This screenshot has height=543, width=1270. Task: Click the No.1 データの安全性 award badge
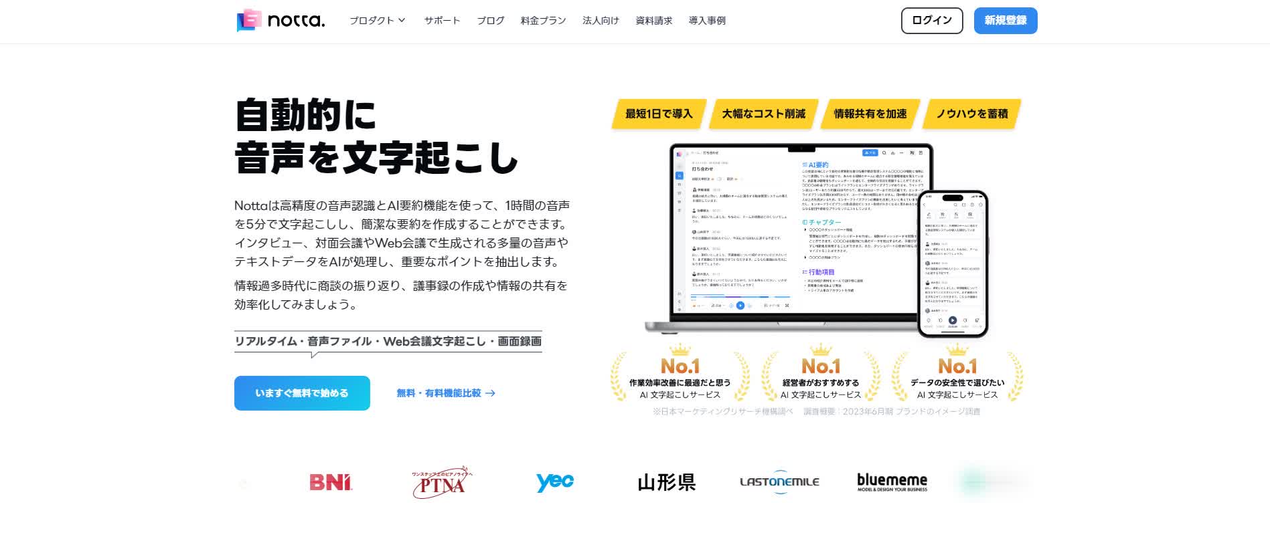pyautogui.click(x=957, y=373)
